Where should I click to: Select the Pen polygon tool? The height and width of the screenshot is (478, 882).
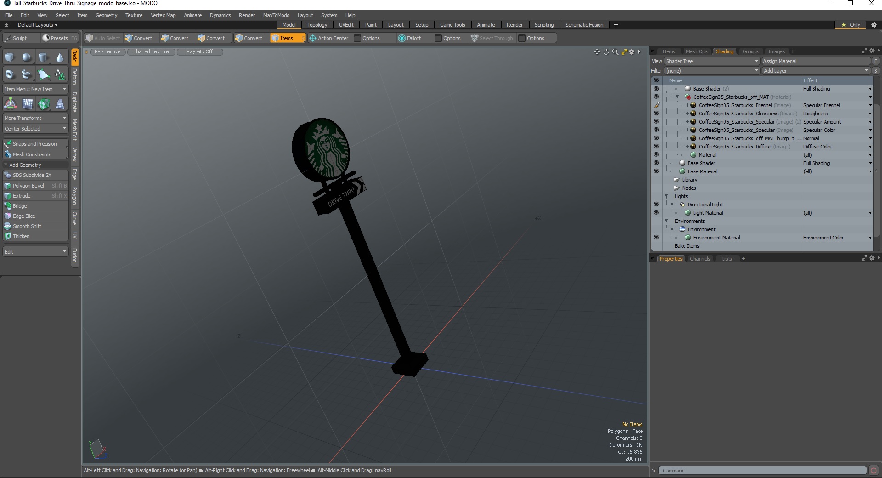pyautogui.click(x=43, y=74)
